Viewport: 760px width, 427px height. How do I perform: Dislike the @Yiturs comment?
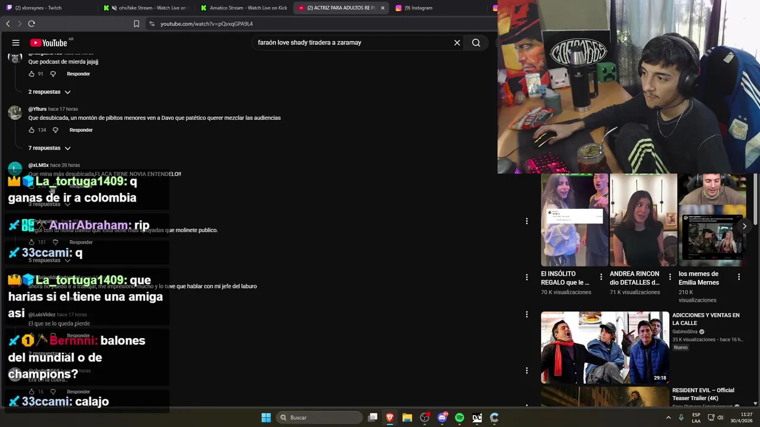[55, 130]
